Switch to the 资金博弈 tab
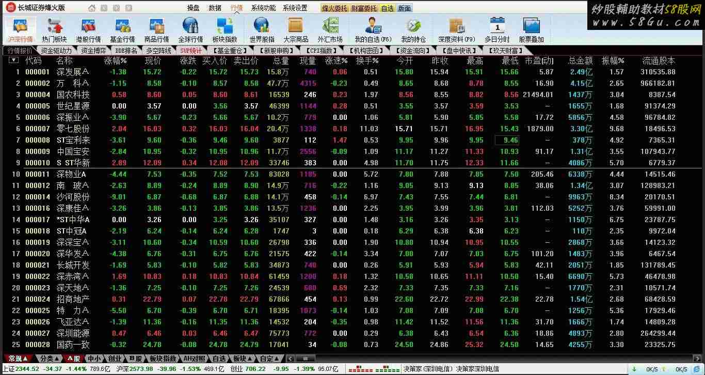705x375 pixels. 93,51
